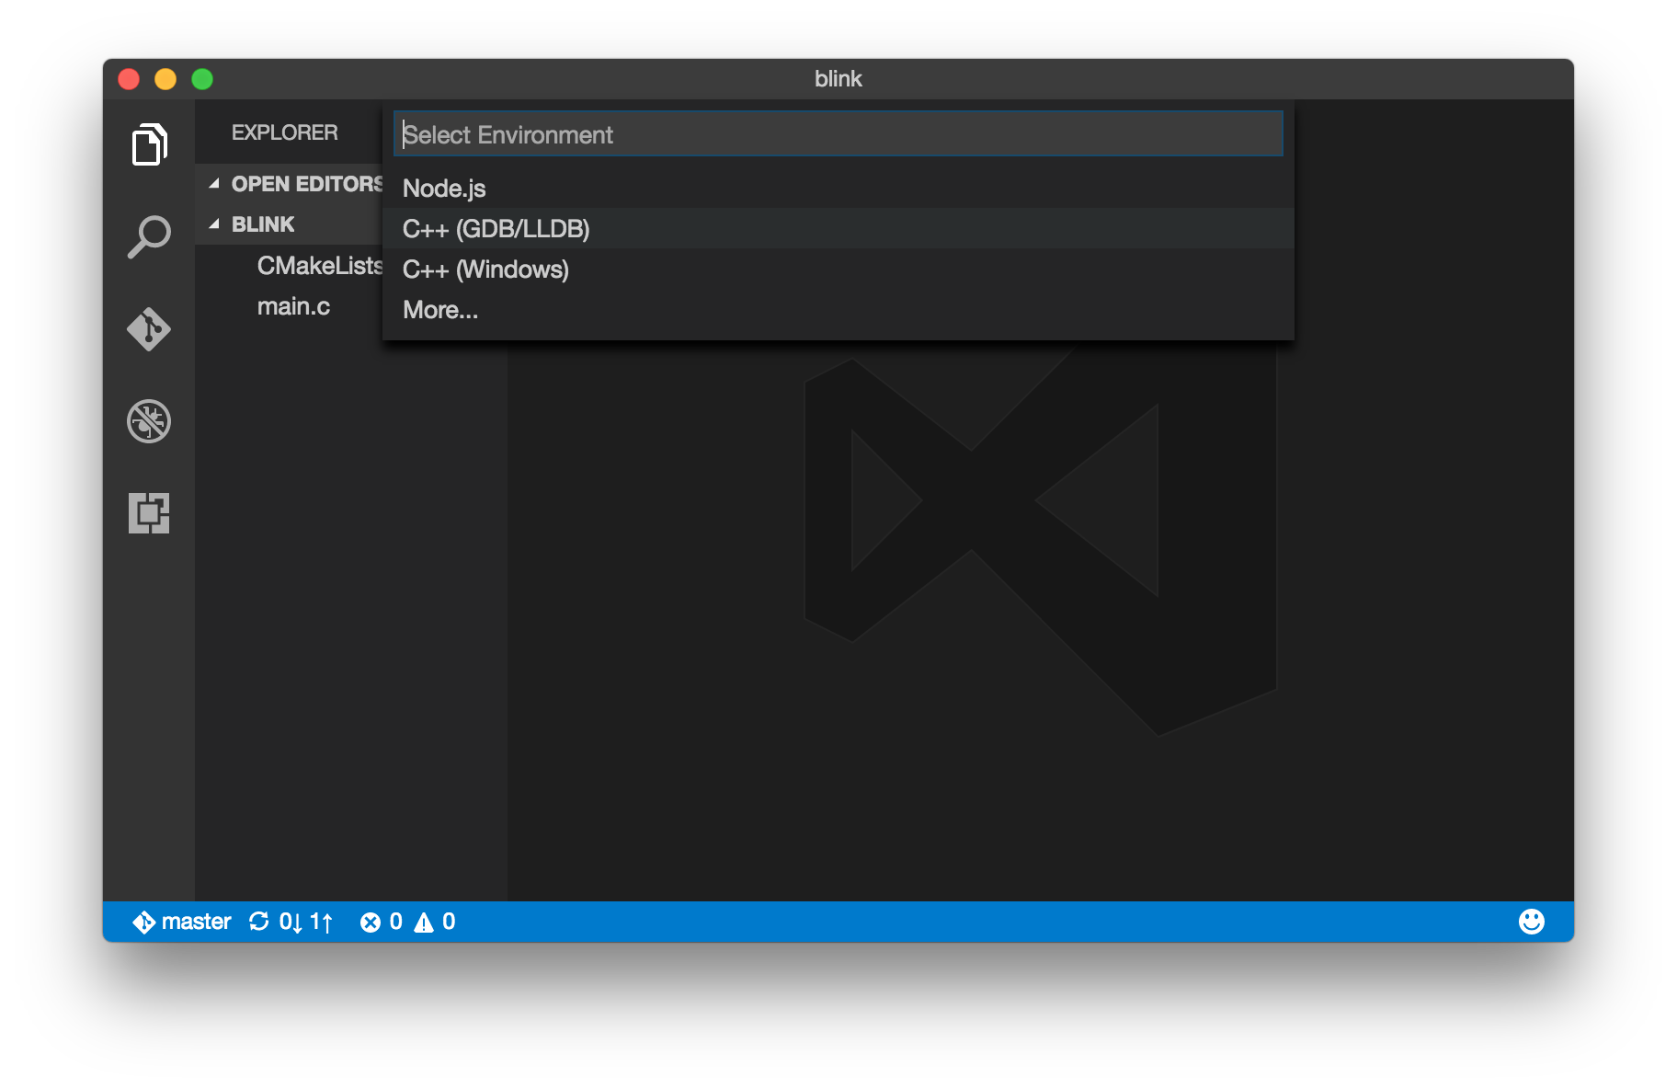Click the feedback smiley icon
The image size is (1677, 1089).
point(1532,922)
